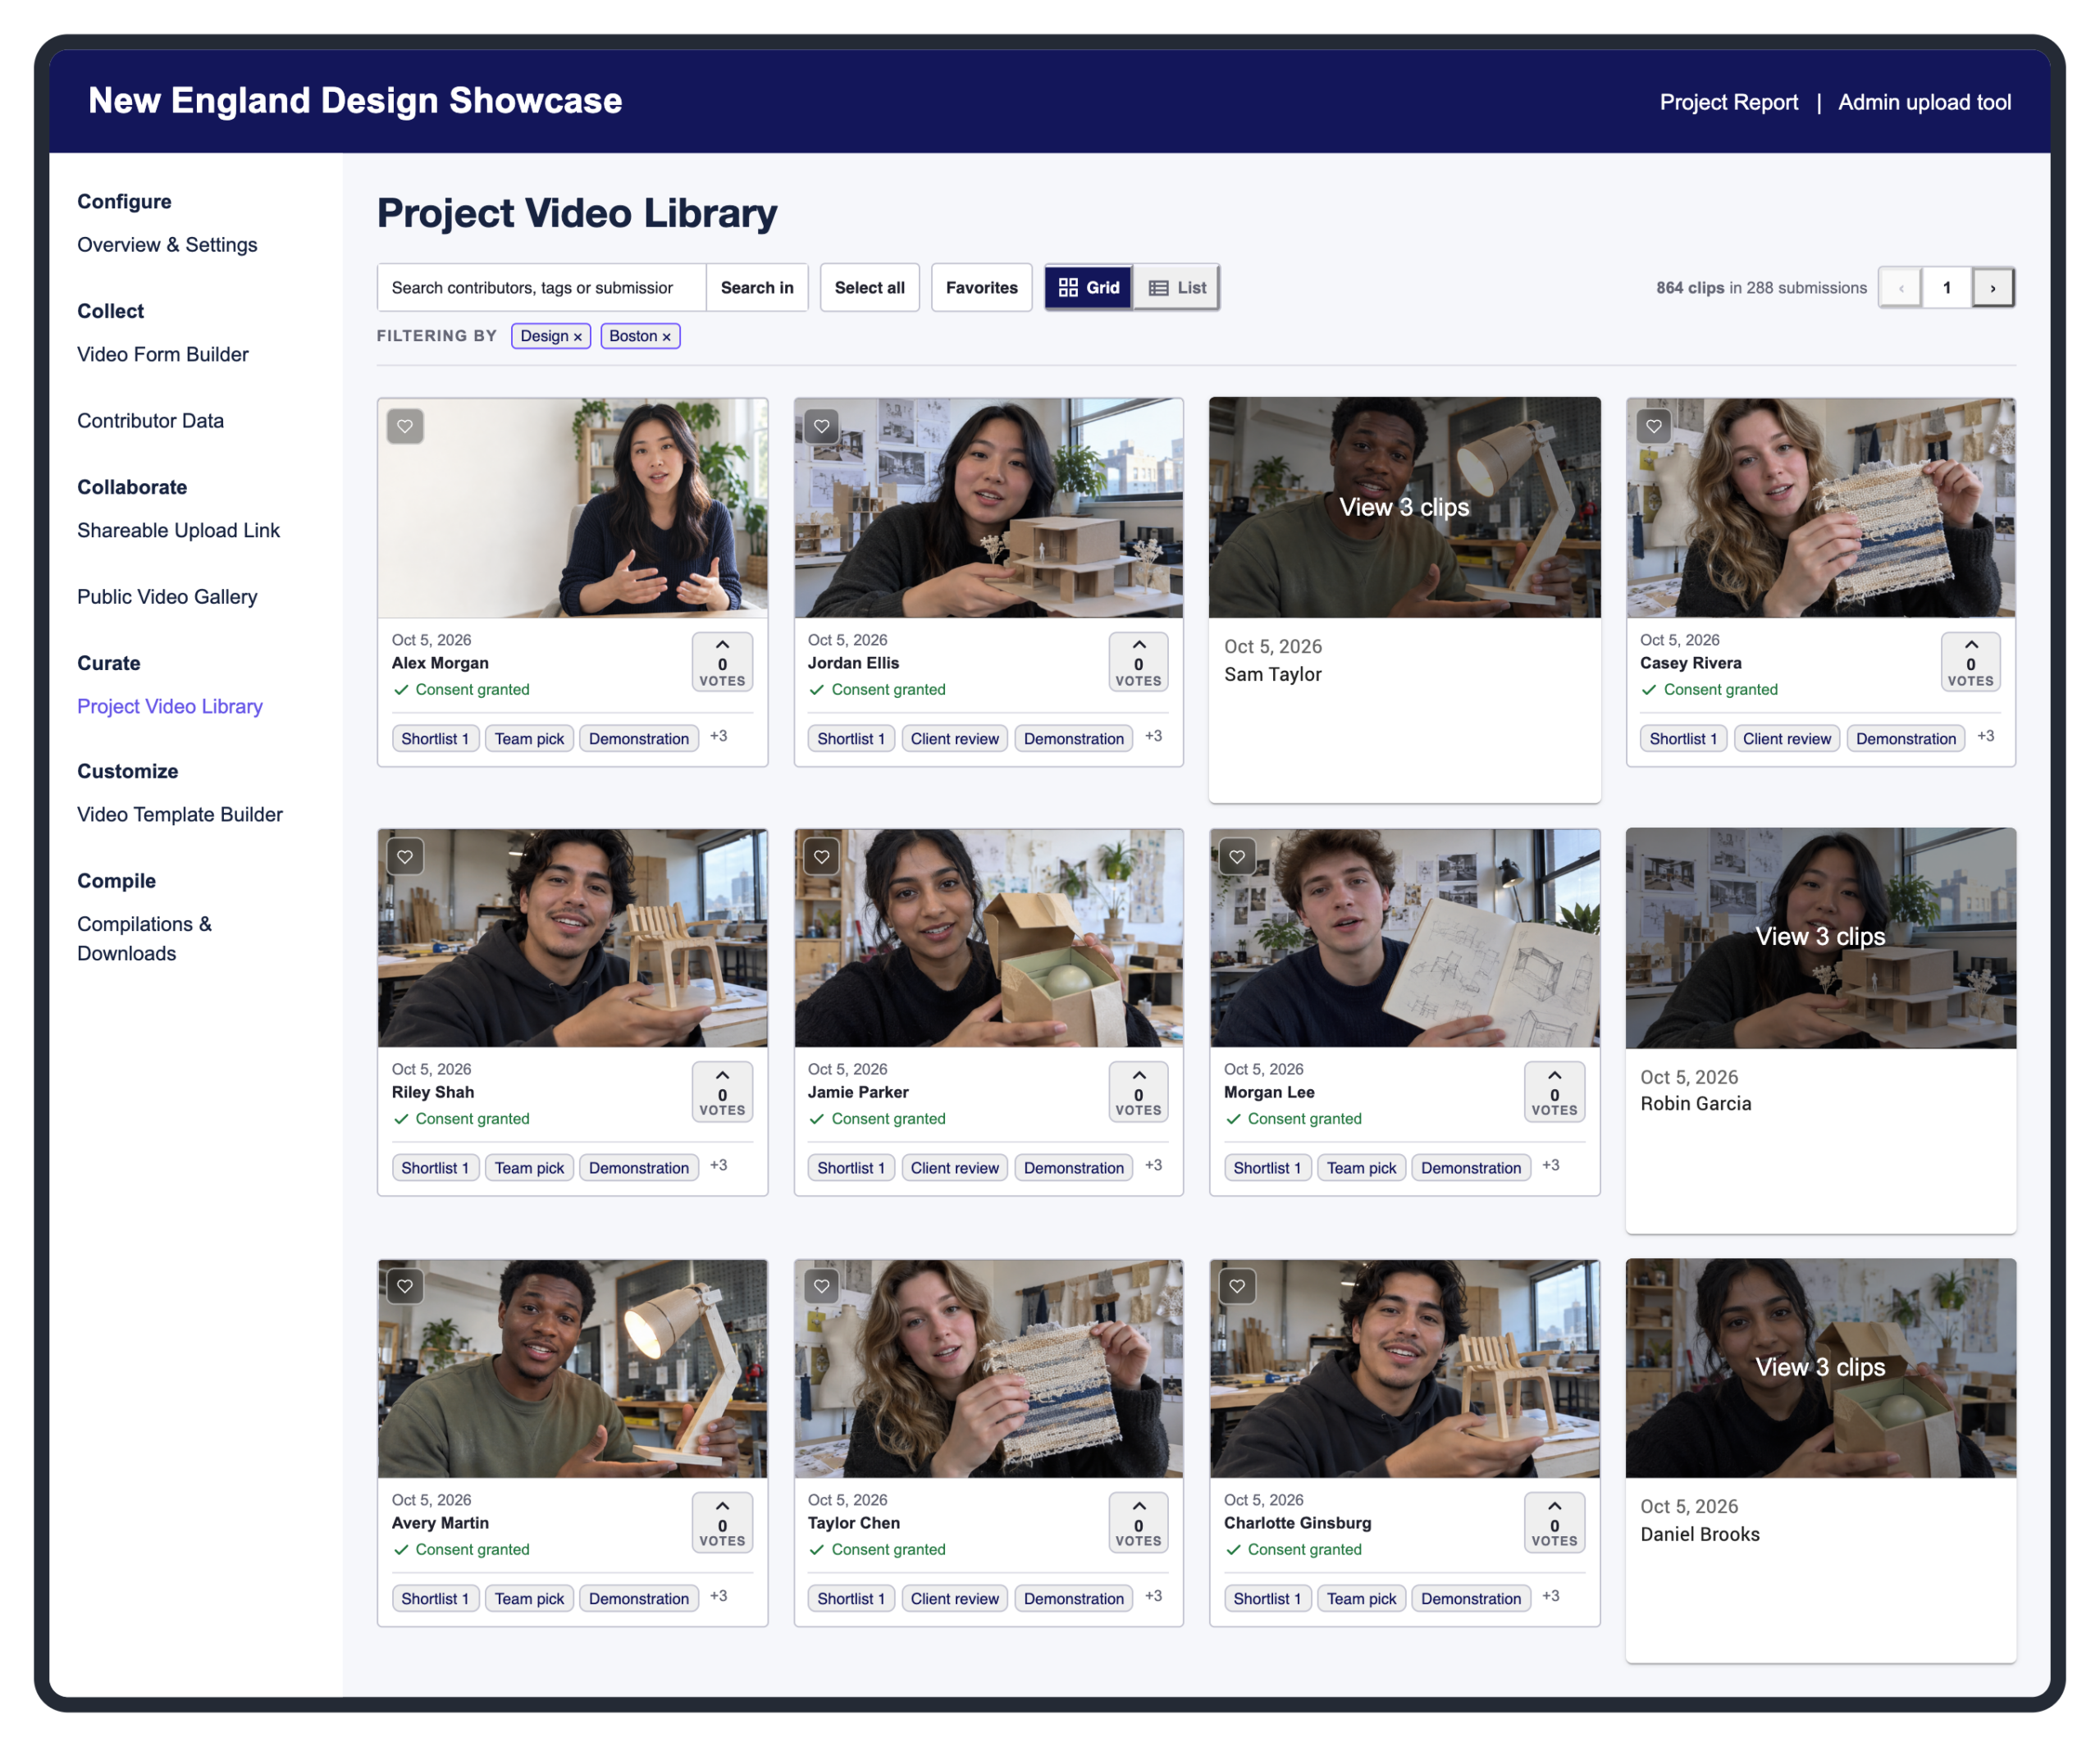Focus the search contributors input field

point(541,288)
